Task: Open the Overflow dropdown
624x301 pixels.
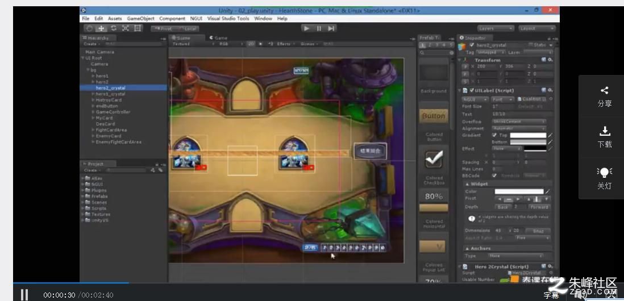Action: (519, 122)
